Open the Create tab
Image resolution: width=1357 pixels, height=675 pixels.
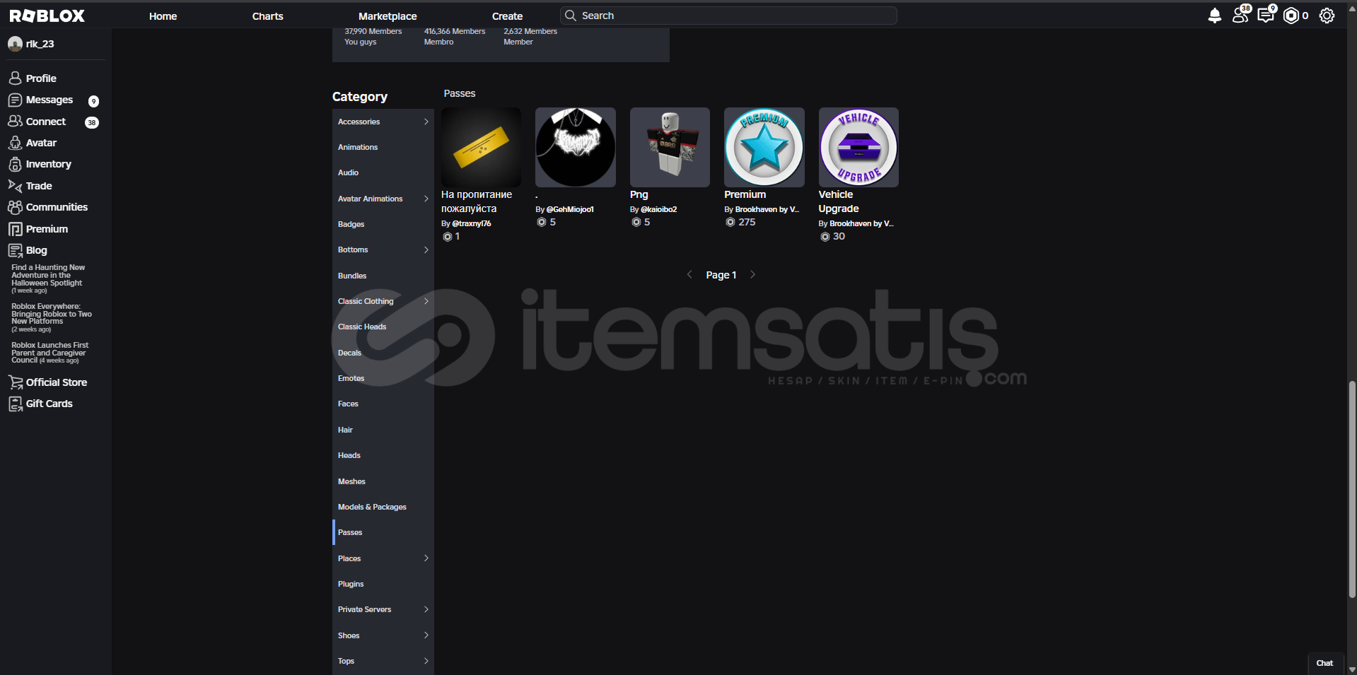coord(507,16)
